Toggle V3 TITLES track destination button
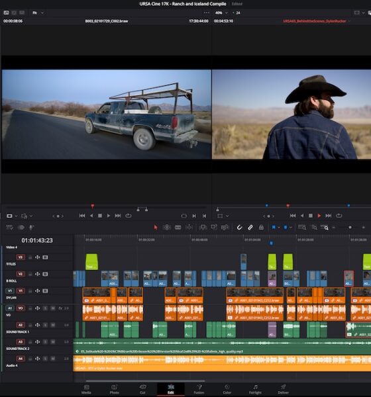This screenshot has height=397, width=371. pyautogui.click(x=21, y=257)
